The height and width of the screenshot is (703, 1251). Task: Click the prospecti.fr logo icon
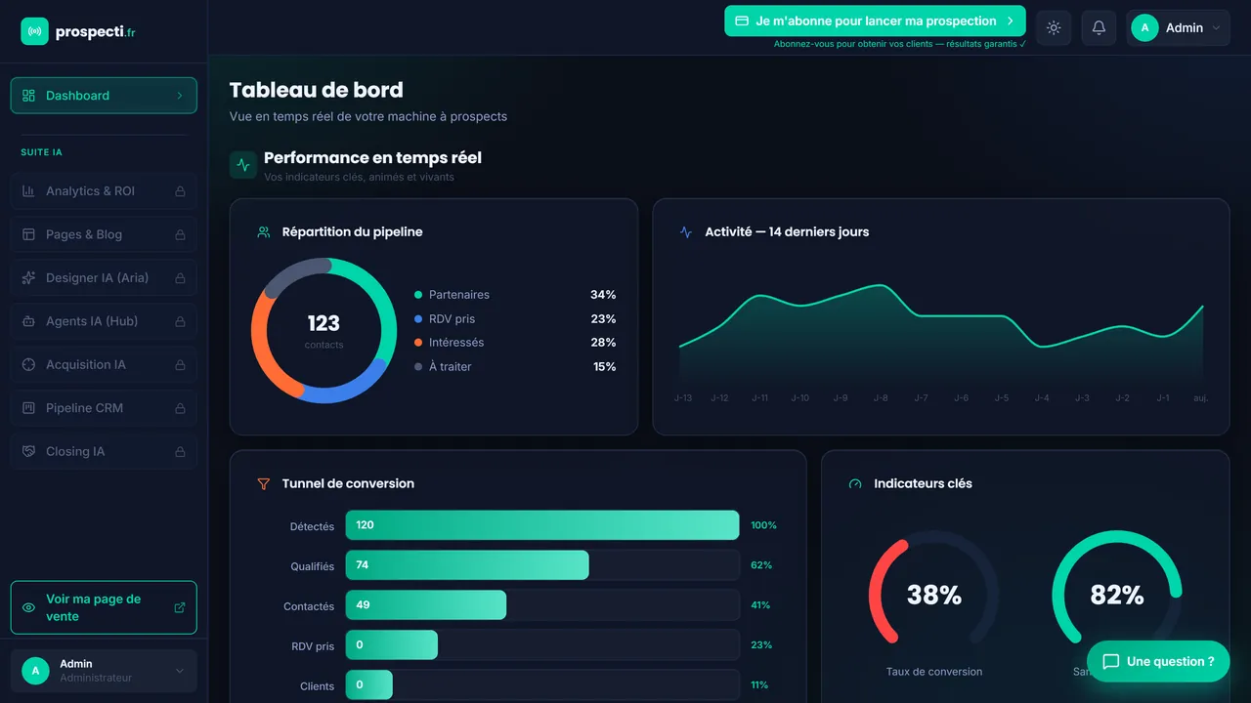coord(34,31)
